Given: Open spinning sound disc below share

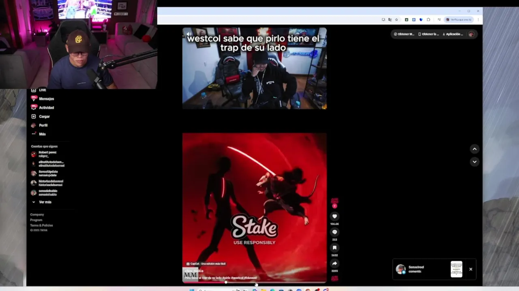Looking at the screenshot, I should coord(335,278).
